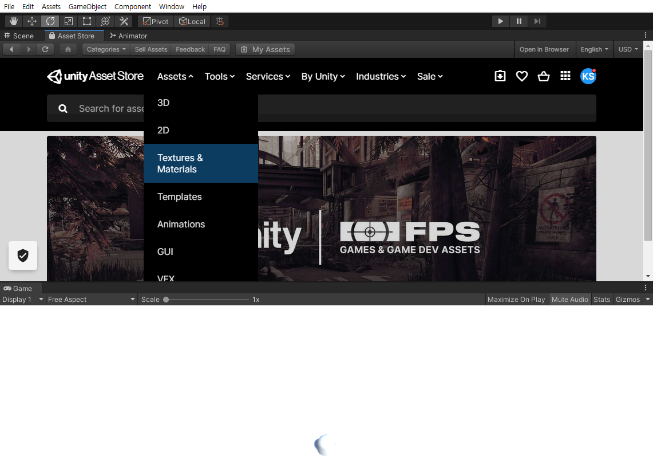Click the Search for assets field
Image resolution: width=653 pixels, height=460 pixels.
[322, 108]
